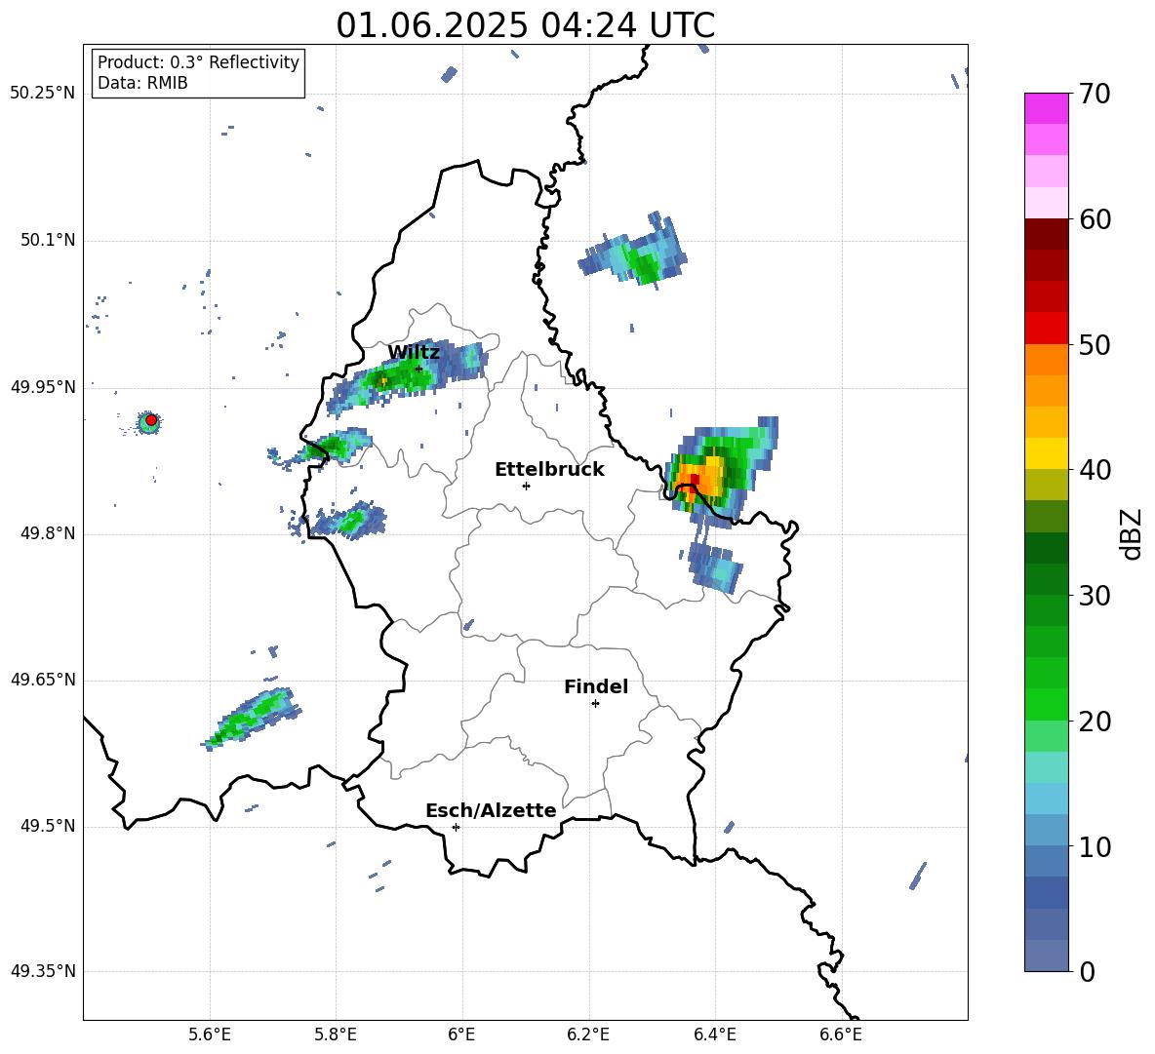Click the Ettelbruck station cross marker
1155x1054 pixels.
tap(526, 486)
